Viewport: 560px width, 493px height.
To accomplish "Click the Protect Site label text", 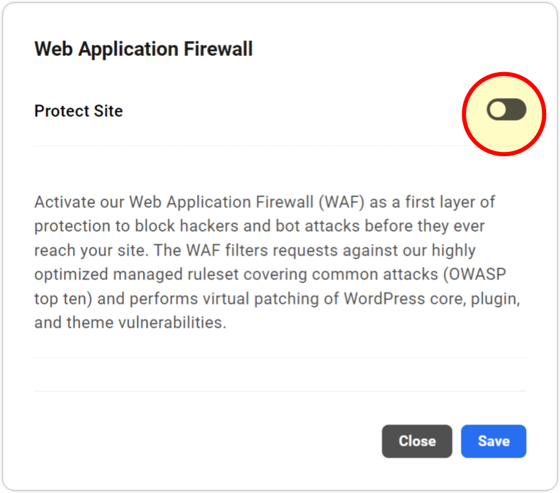I will pyautogui.click(x=78, y=110).
